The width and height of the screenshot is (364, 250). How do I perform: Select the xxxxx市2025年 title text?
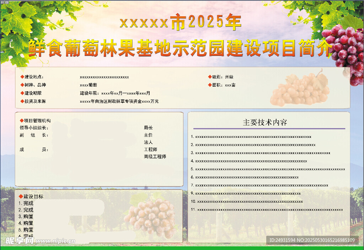(181, 22)
